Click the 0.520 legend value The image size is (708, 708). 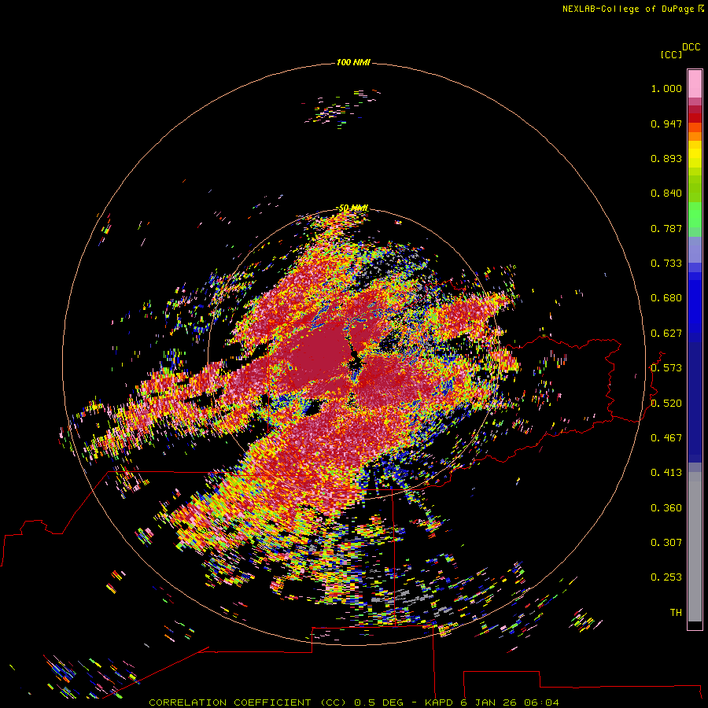(x=666, y=404)
